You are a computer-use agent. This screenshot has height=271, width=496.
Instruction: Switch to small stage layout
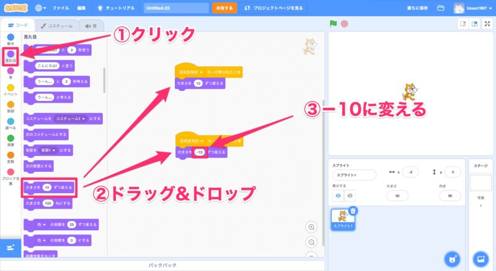tap(462, 24)
